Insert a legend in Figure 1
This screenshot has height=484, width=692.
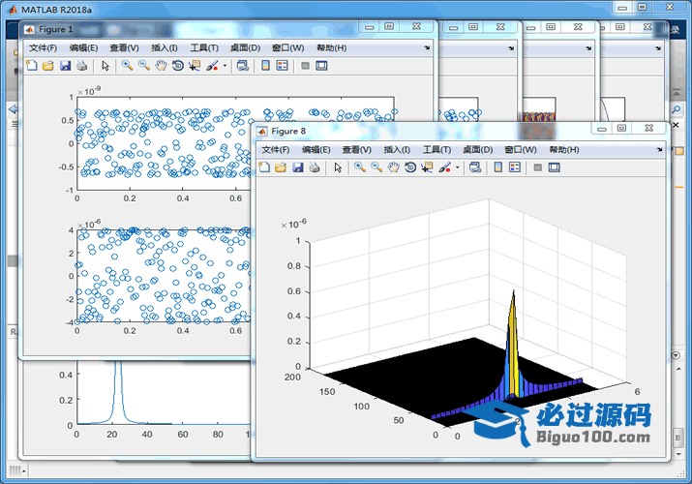click(x=282, y=66)
